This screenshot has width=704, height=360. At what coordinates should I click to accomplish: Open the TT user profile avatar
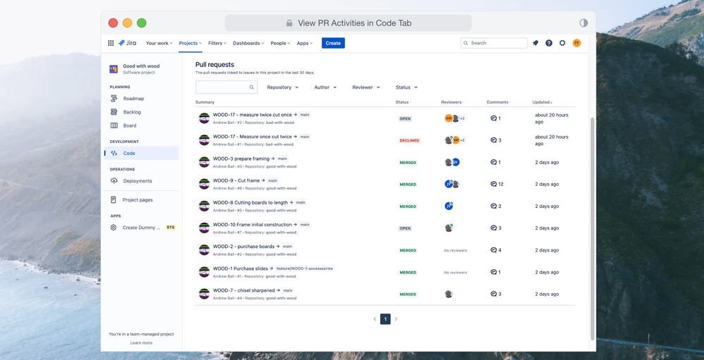point(576,43)
